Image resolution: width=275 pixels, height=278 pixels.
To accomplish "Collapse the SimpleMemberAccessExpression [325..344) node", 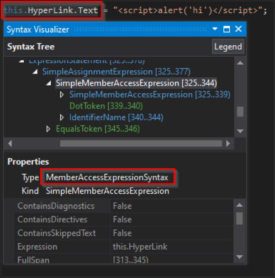I will coord(49,83).
